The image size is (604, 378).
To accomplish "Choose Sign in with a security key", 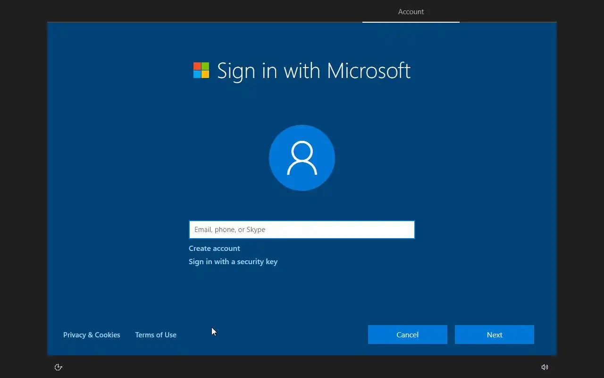I will tap(233, 261).
